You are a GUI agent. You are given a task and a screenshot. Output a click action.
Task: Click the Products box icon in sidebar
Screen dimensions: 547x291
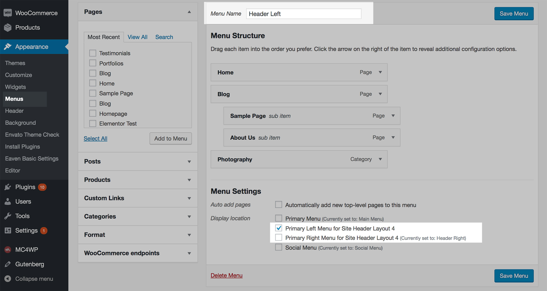[8, 27]
